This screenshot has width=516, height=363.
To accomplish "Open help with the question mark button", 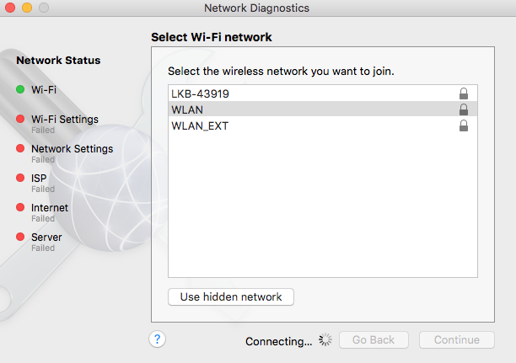I will pos(158,339).
